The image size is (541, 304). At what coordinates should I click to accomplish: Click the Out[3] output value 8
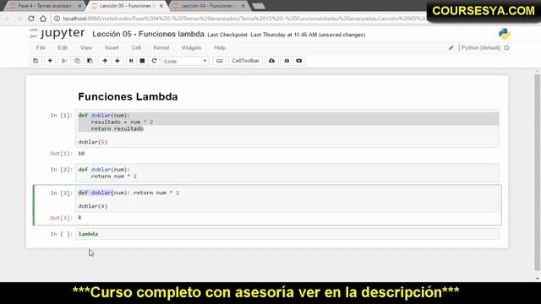point(79,218)
